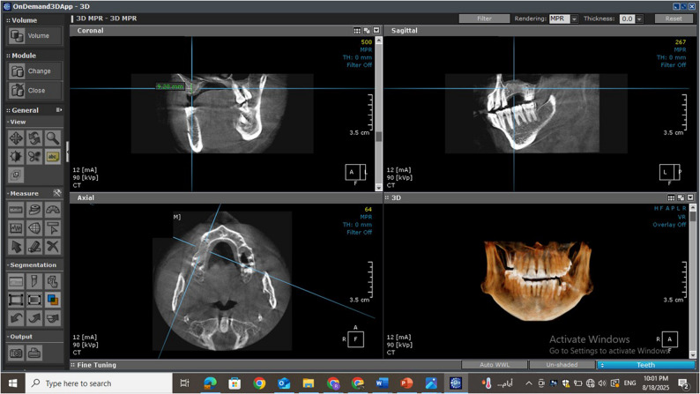Open Measure settings hammer-wrench icon

click(x=56, y=193)
